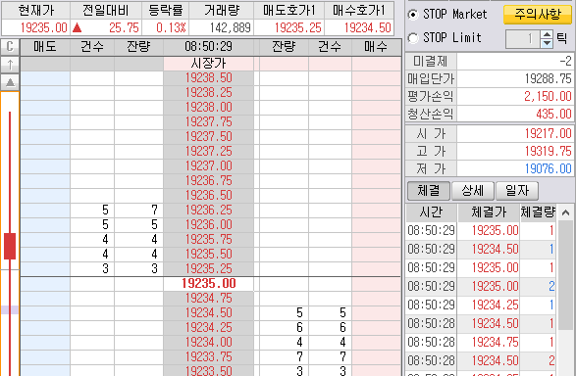The height and width of the screenshot is (376, 576).
Task: Click the 매수 column header
Action: (x=376, y=47)
